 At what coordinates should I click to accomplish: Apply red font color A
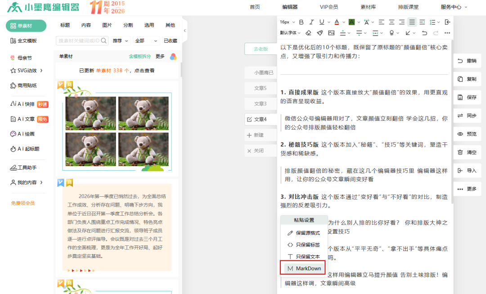pos(337,22)
